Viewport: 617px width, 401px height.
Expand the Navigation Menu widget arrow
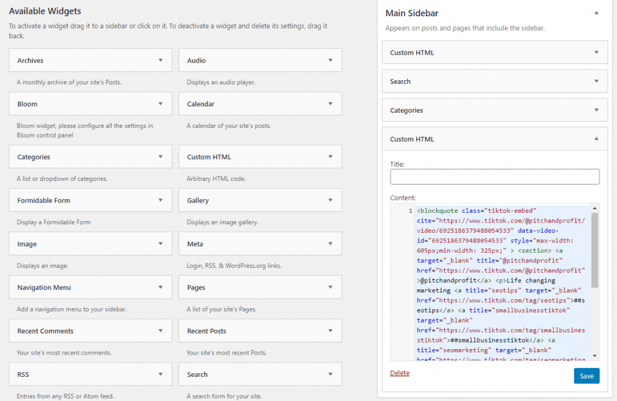[x=160, y=287]
